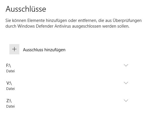Click the 'Ausschluss hinzufügen' label
144x113 pixels.
44,50
